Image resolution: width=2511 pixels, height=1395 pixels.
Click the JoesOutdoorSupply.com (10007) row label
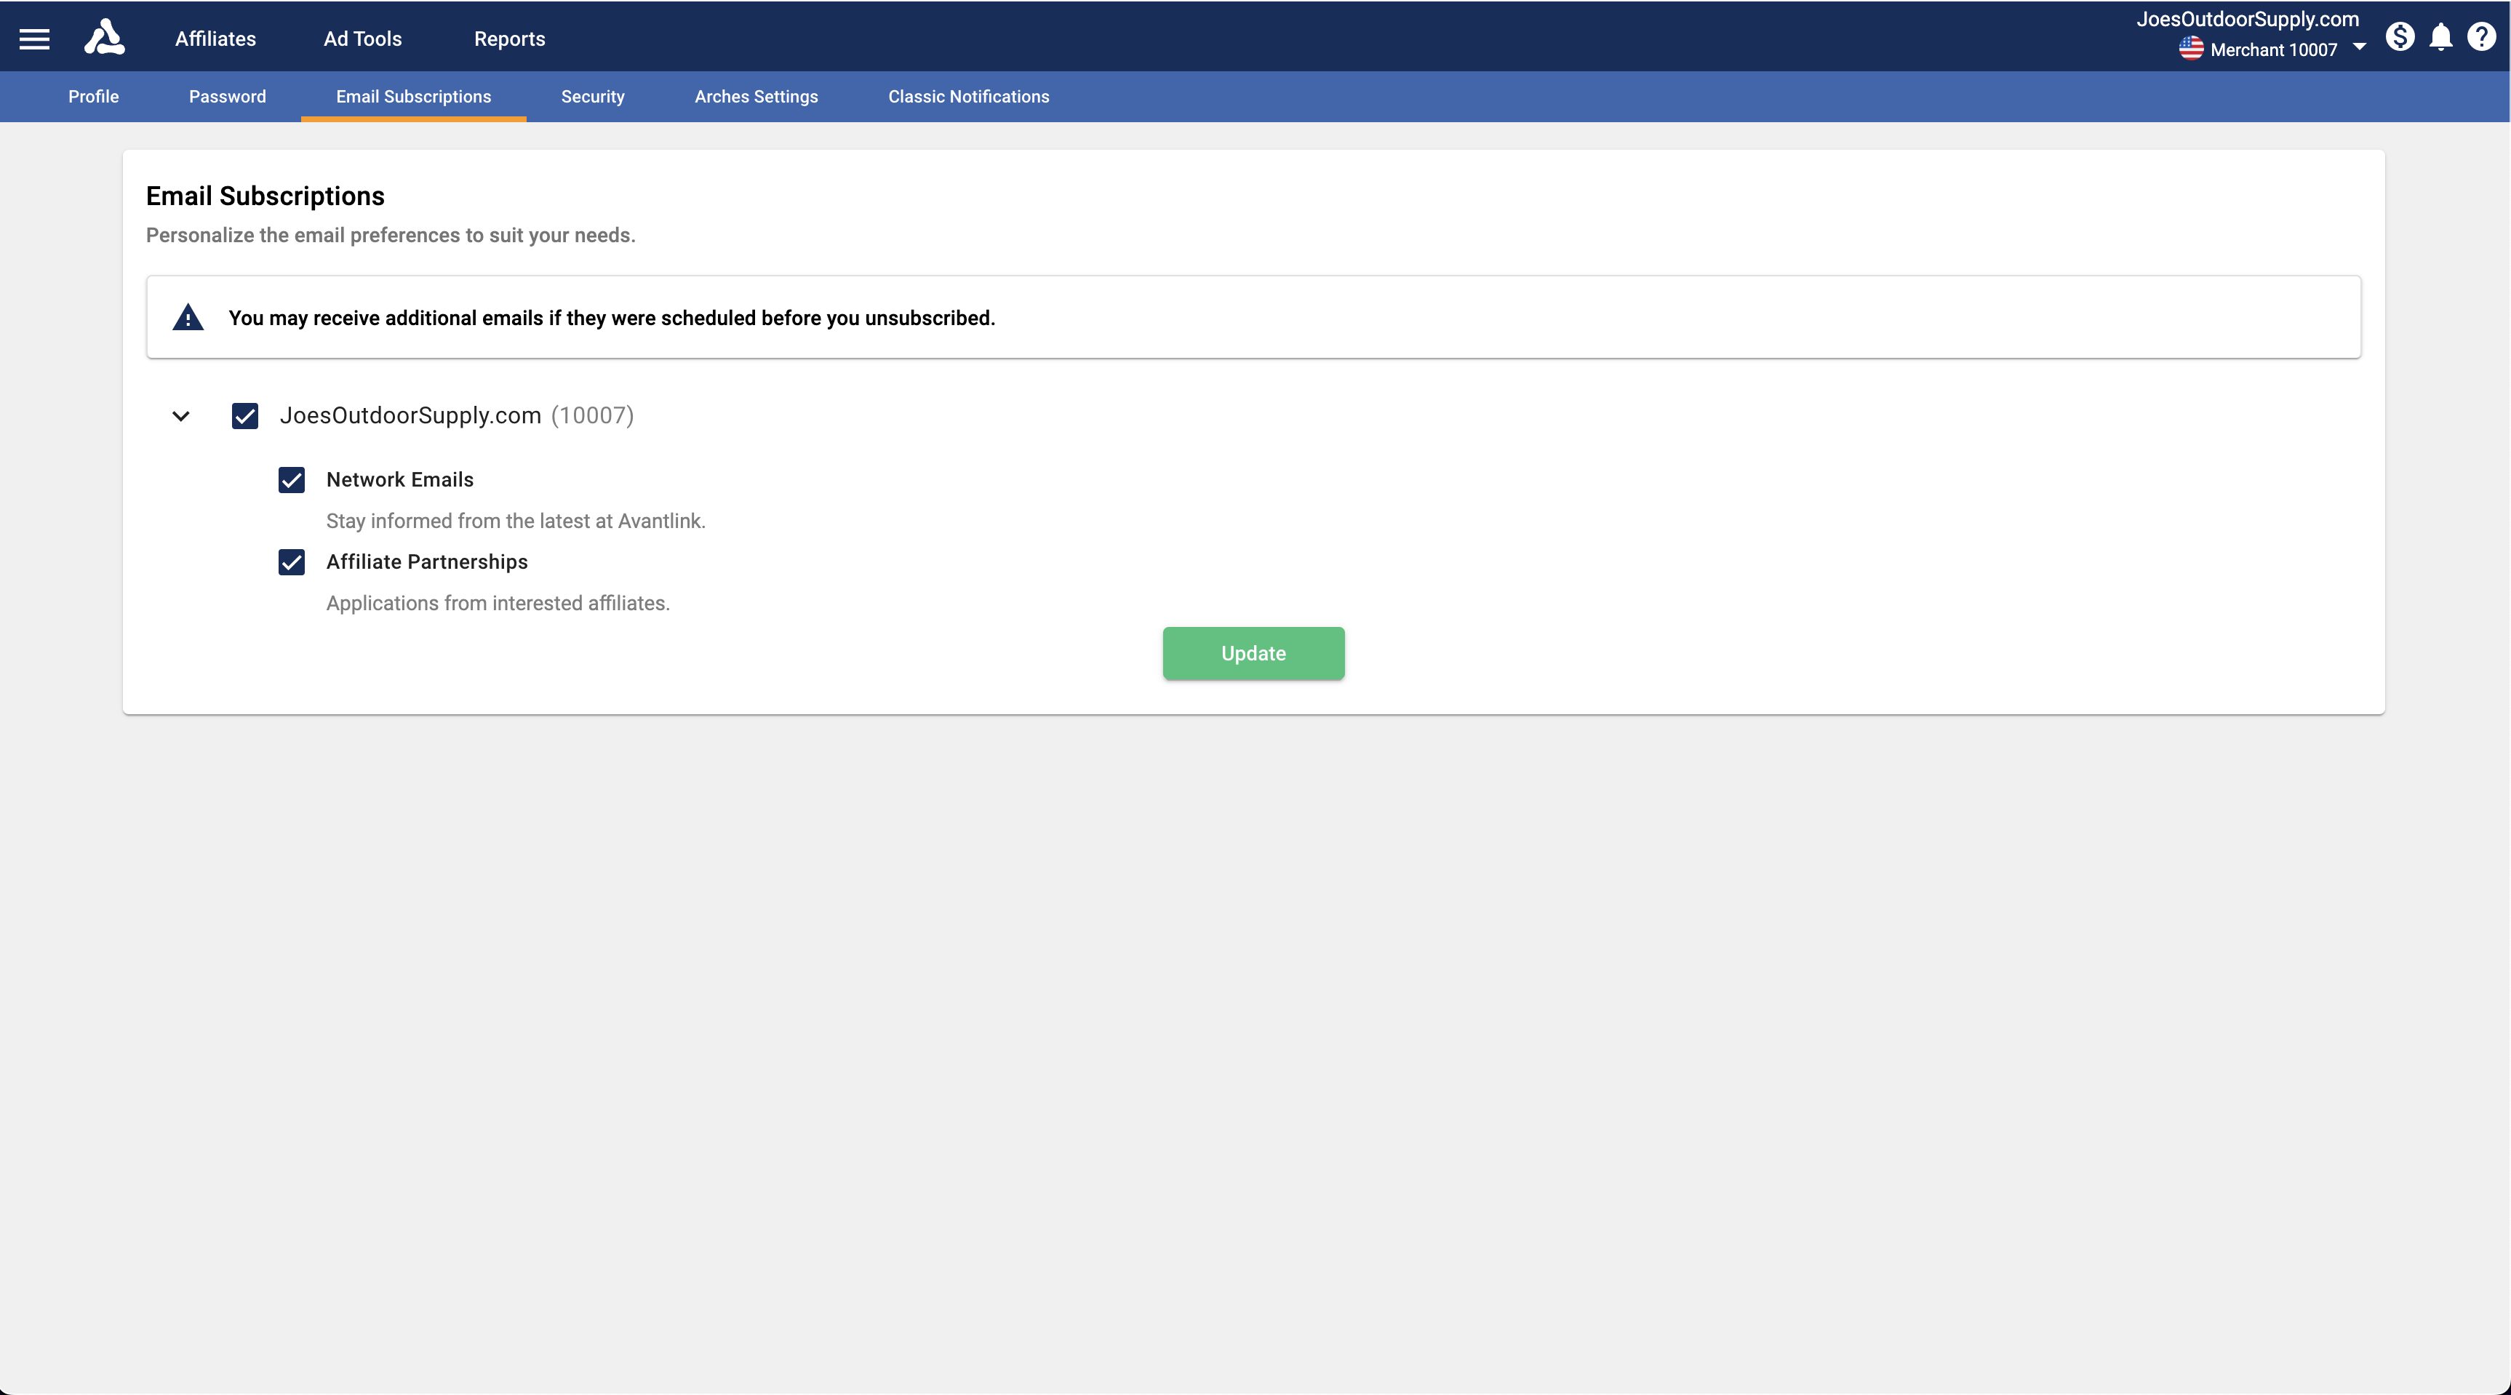click(x=457, y=416)
